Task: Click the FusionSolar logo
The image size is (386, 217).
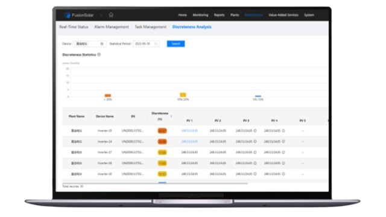Action: click(79, 15)
